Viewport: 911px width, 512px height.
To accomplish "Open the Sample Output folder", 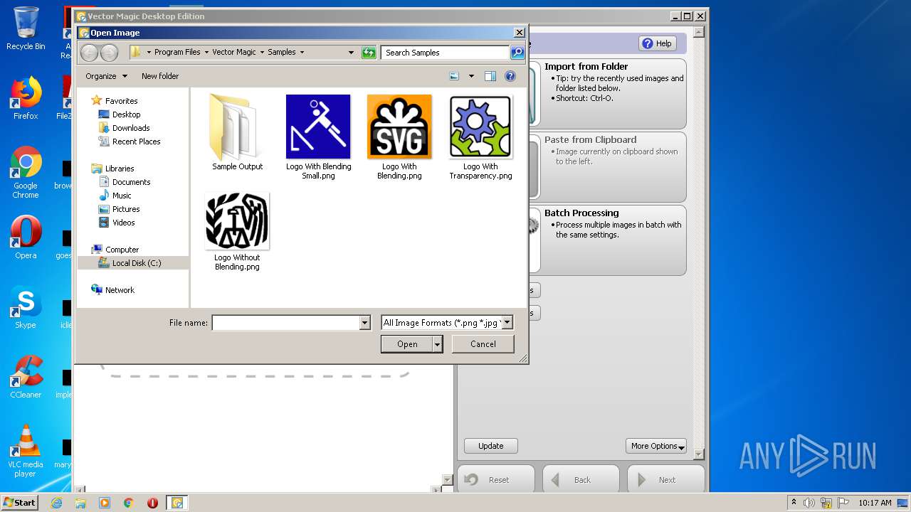I will point(237,133).
